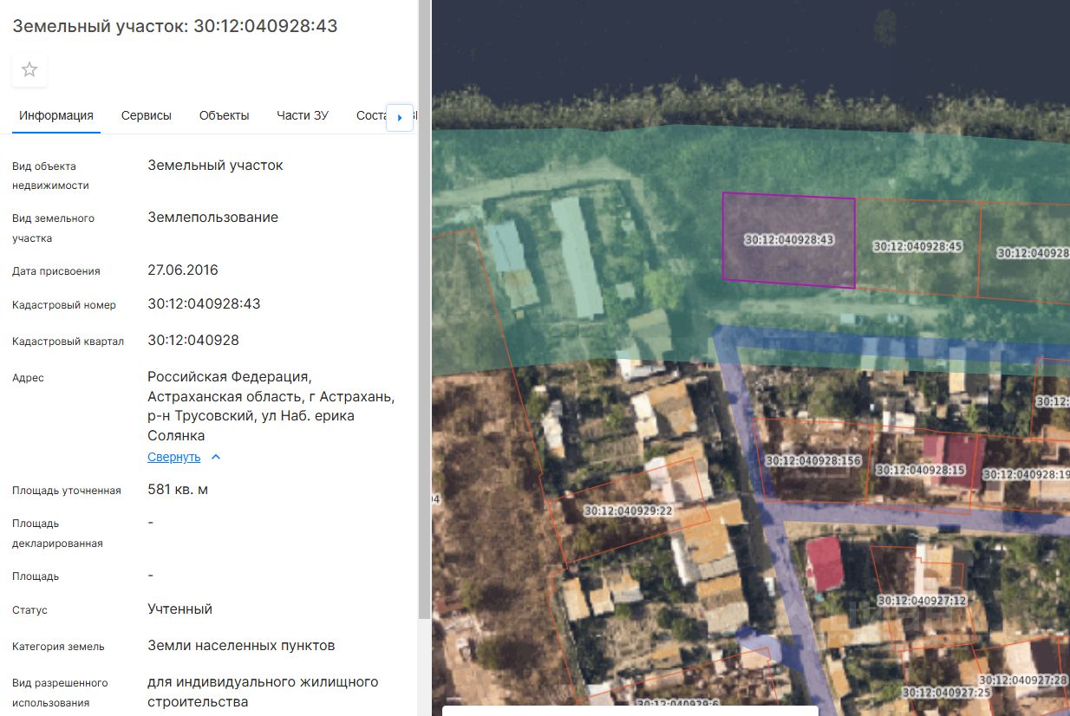Click the panel title Земельный участок: 30:12:040928:43

pos(175,26)
